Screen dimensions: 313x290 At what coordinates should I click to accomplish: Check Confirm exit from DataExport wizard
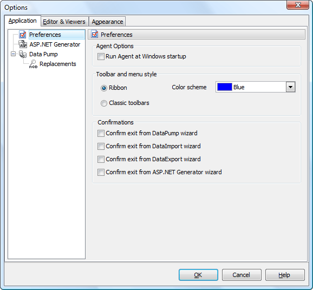pos(101,159)
